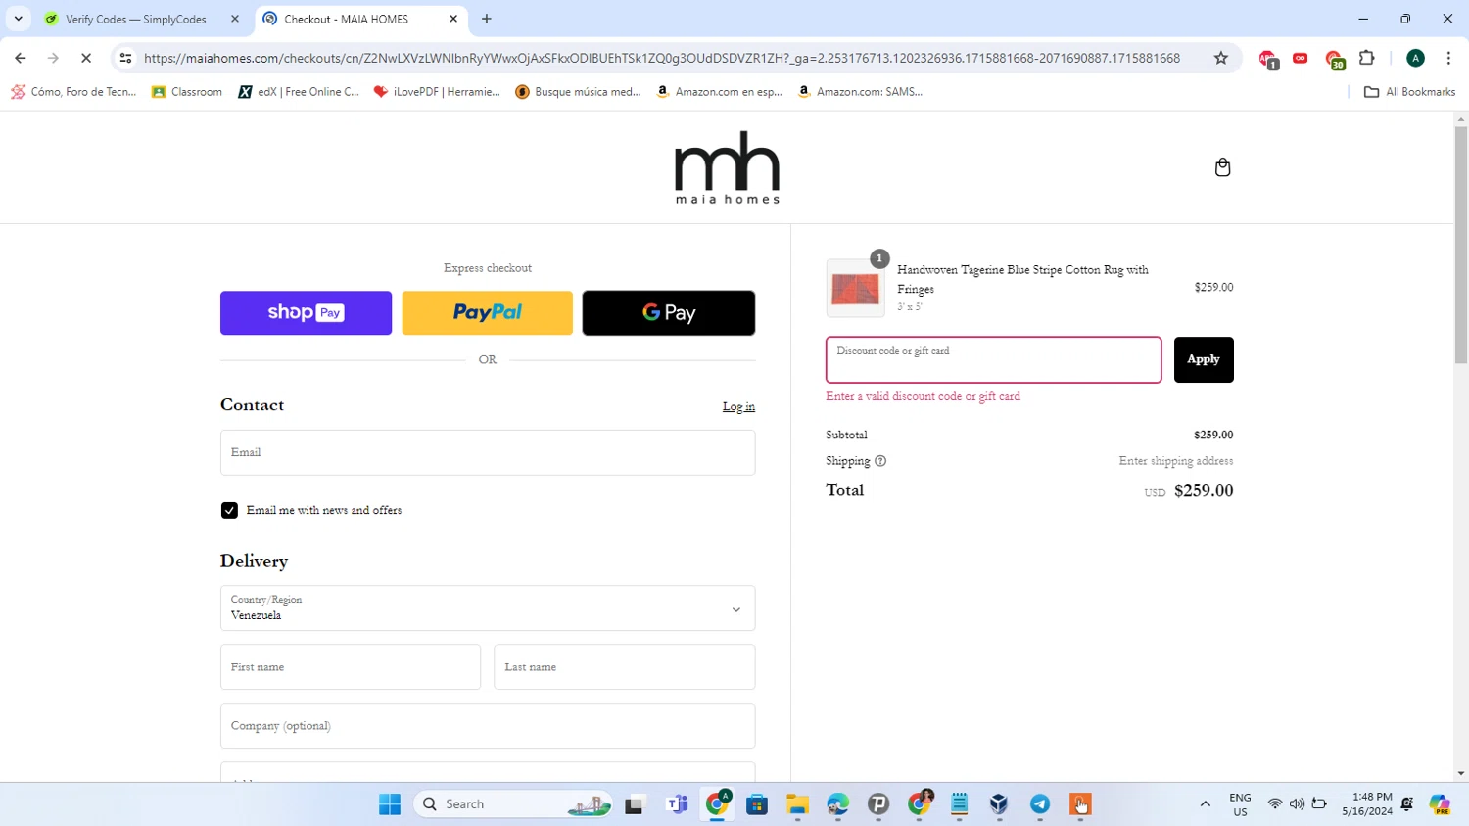Open a new browser tab
This screenshot has height=826, width=1469.
487,19
